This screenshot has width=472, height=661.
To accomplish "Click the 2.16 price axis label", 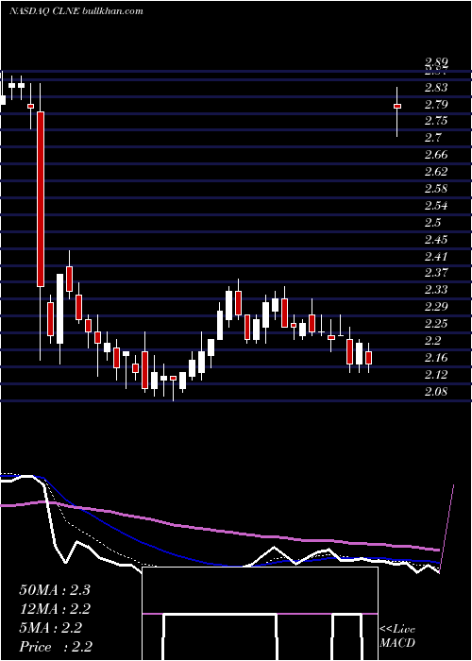I will coord(436,358).
